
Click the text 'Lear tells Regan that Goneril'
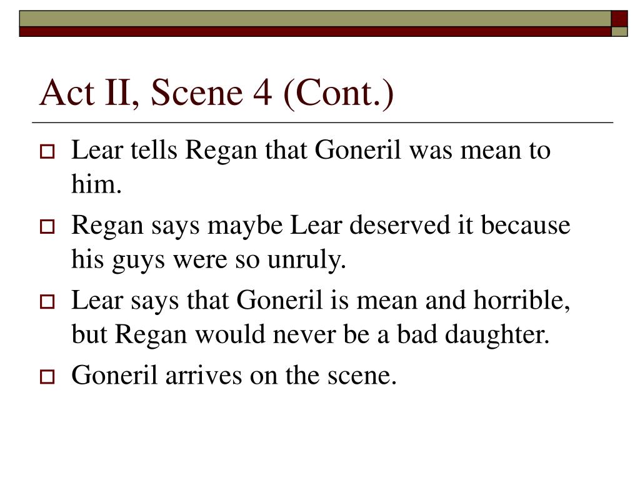[236, 150]
